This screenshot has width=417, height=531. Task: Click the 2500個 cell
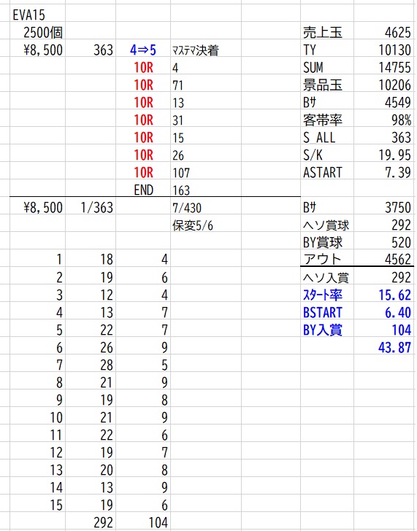tap(43, 33)
